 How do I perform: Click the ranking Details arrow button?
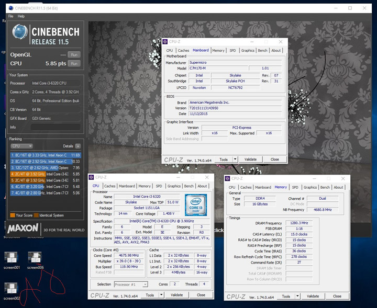(x=78, y=146)
